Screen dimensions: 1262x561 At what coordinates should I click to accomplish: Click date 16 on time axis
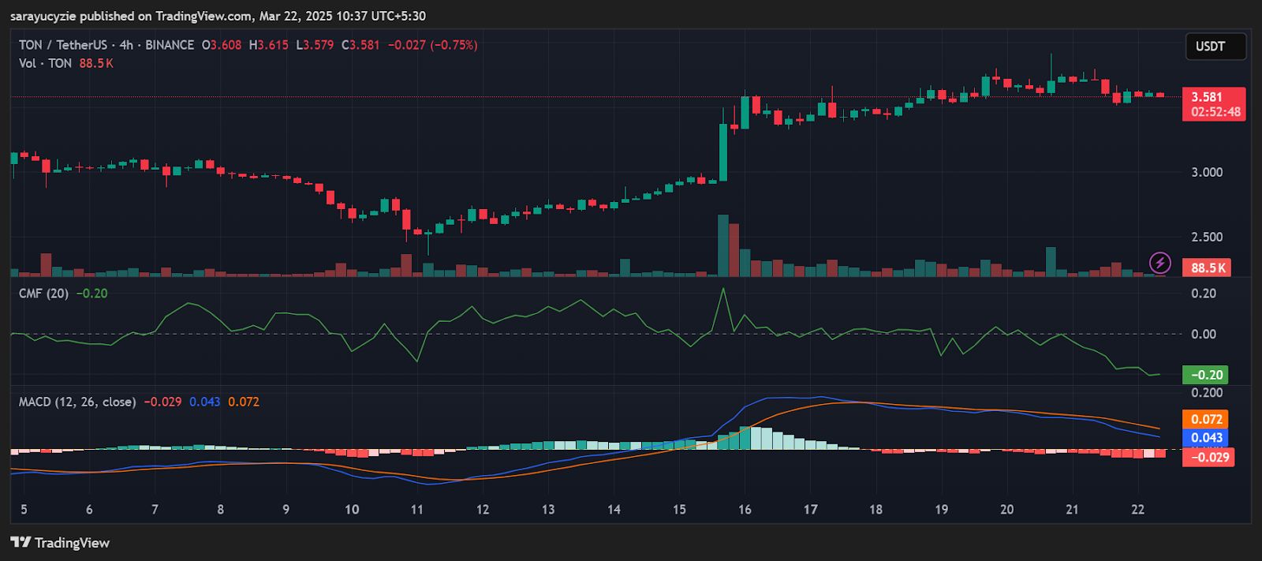click(x=745, y=510)
